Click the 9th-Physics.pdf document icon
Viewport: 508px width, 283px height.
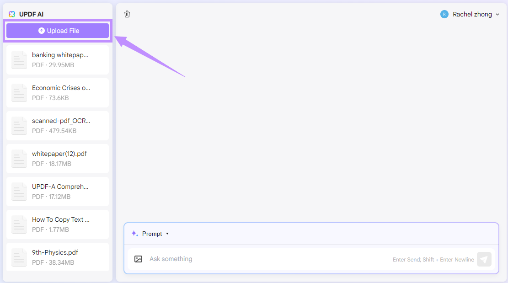(x=19, y=257)
